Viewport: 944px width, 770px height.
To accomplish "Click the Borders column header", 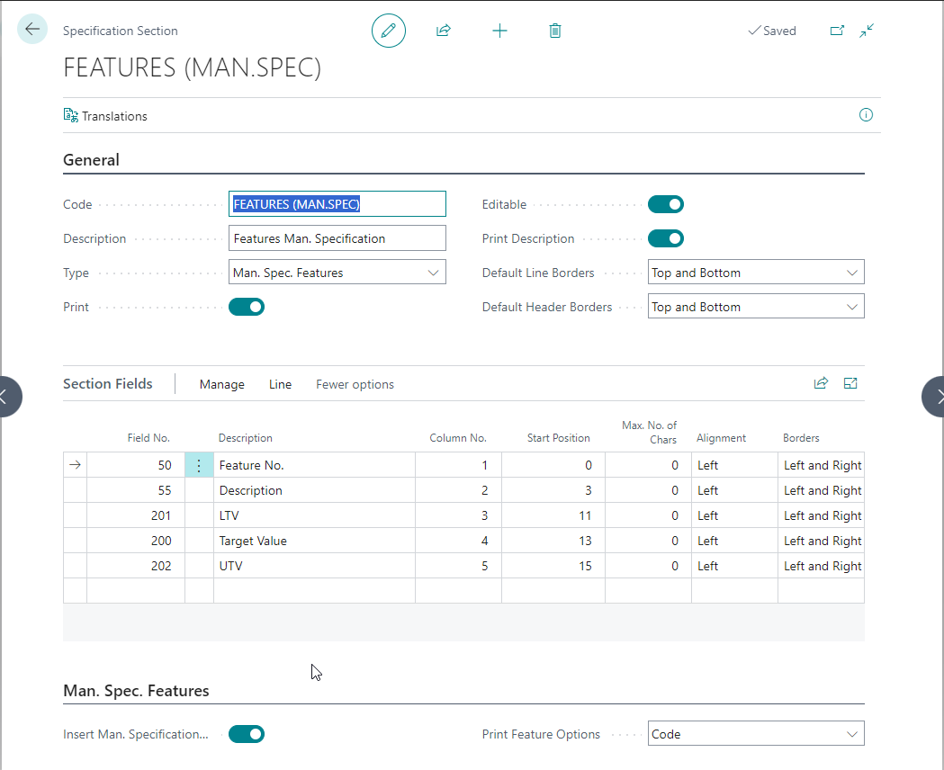I will coord(801,438).
